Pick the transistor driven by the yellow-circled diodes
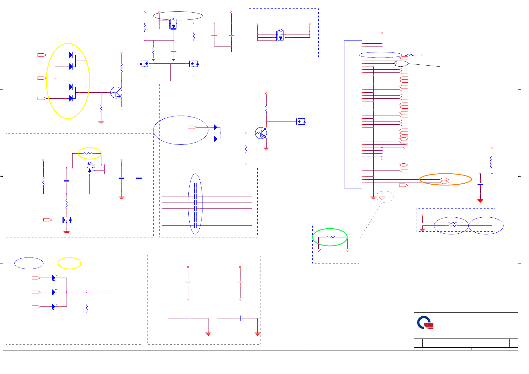 (x=116, y=93)
